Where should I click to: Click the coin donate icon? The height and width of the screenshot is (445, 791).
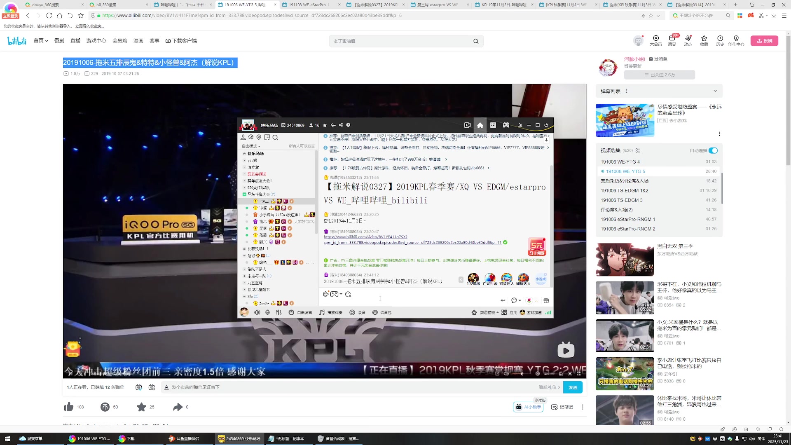pos(105,407)
